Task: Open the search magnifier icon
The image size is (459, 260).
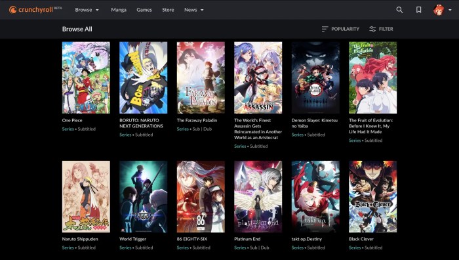Action: tap(399, 10)
